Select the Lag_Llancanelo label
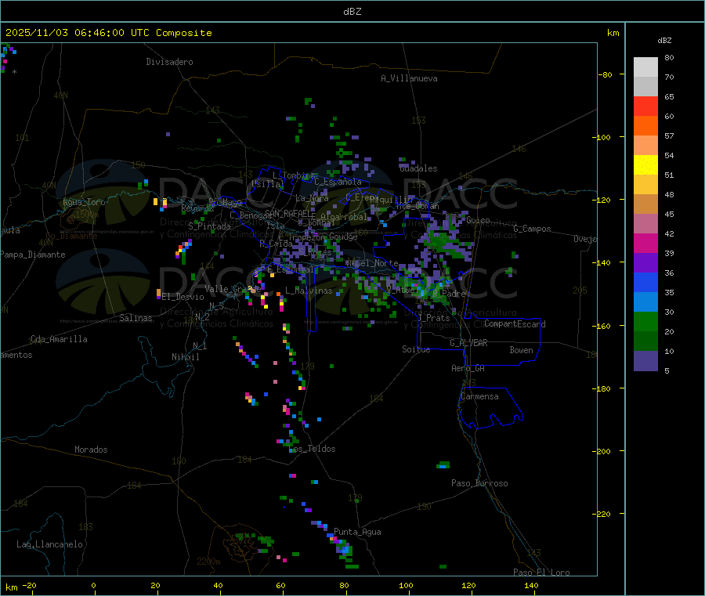Viewport: 705px width, 596px height. [x=49, y=544]
